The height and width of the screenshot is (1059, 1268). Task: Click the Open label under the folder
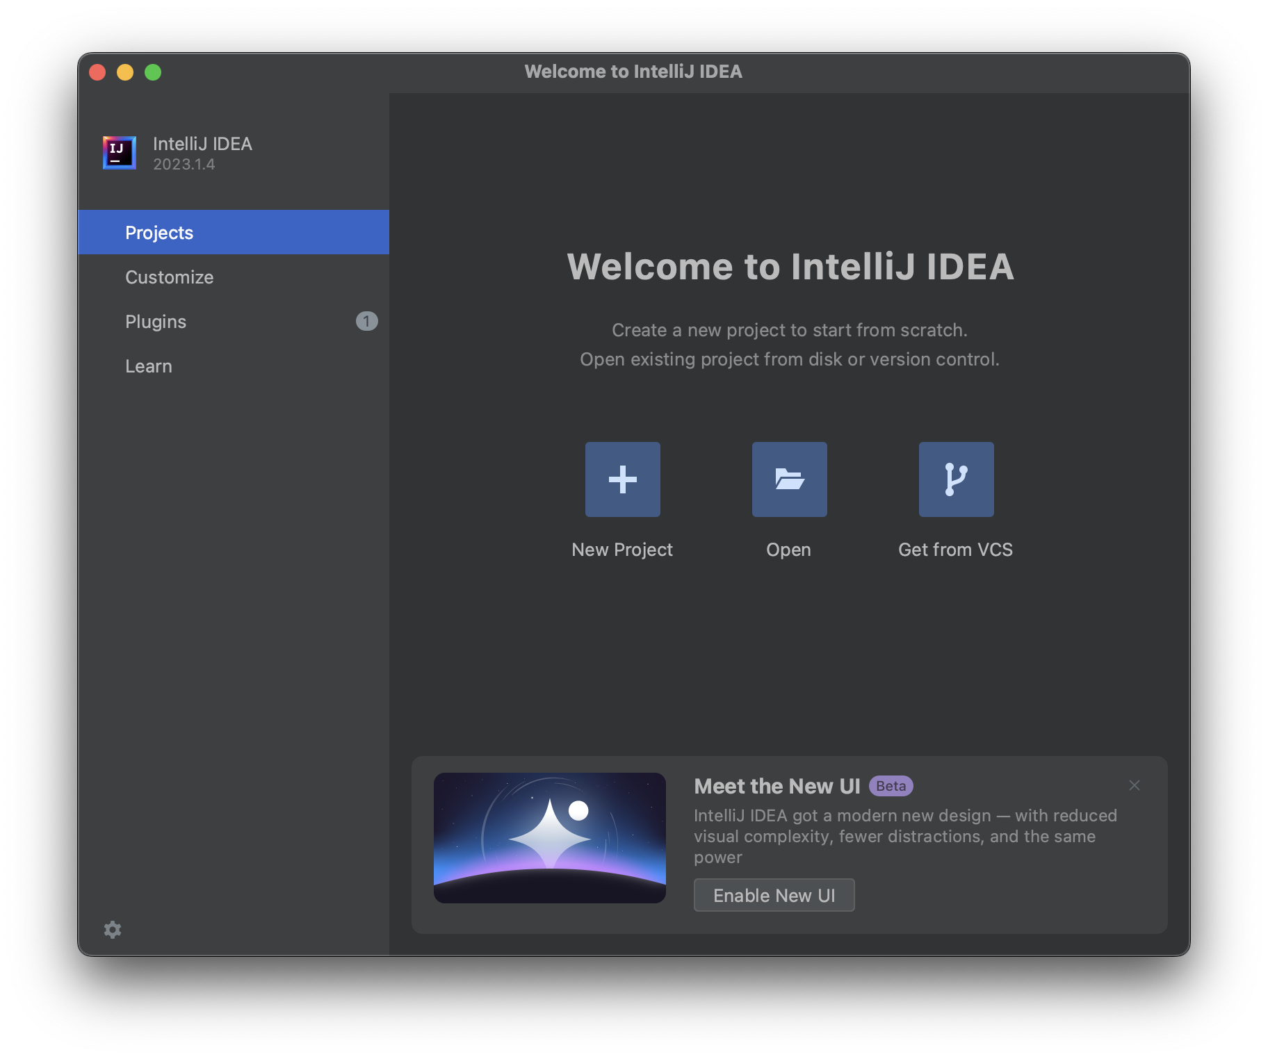[x=788, y=550]
